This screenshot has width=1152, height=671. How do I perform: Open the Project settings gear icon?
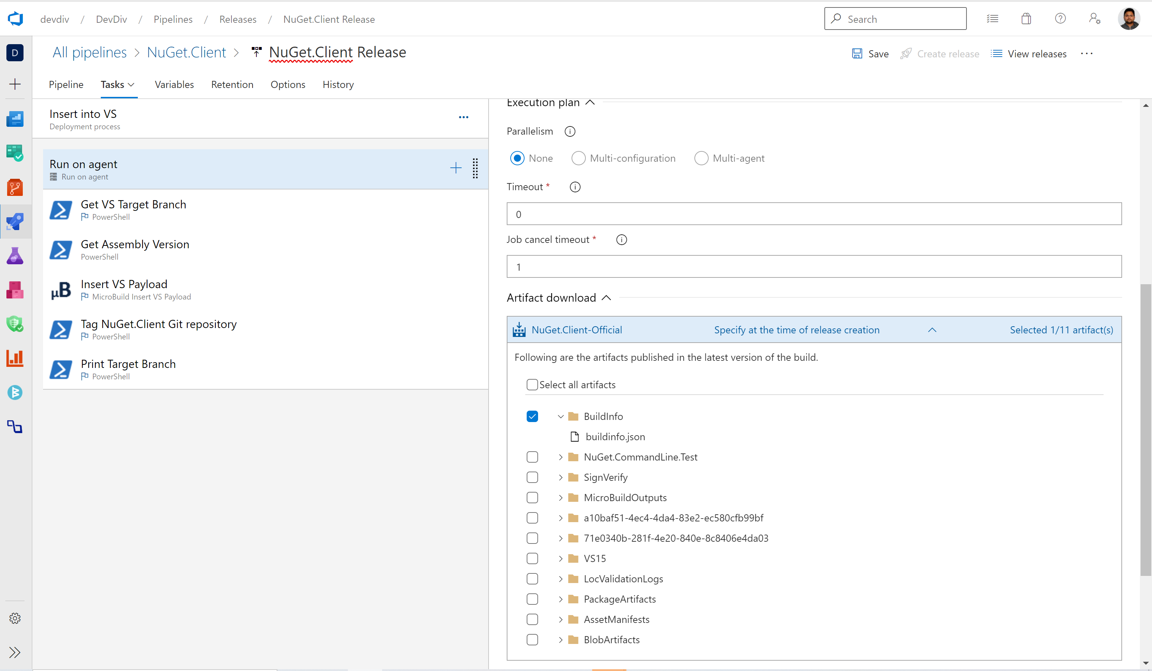tap(15, 618)
